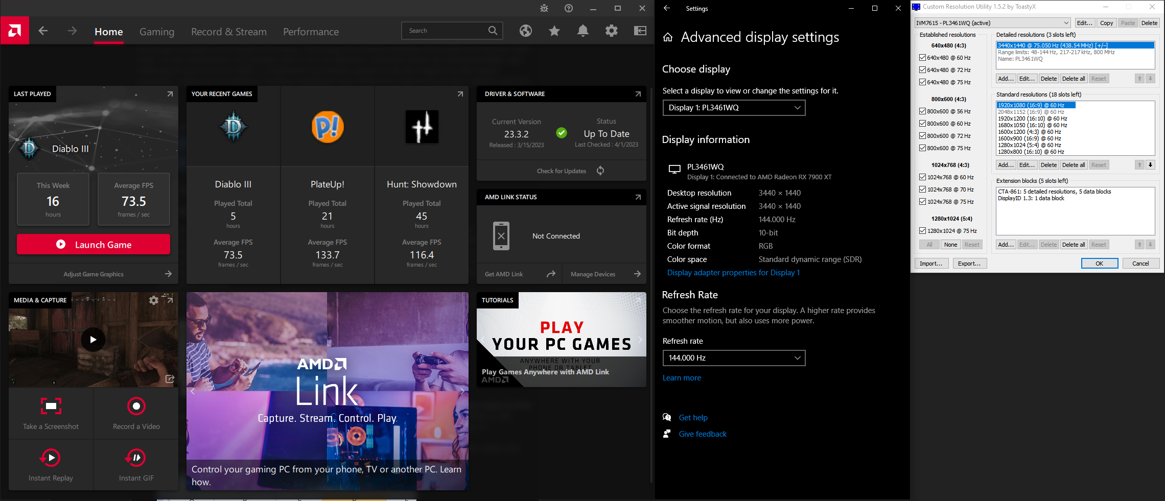This screenshot has width=1165, height=501.
Task: Open the notifications bell icon
Action: 583,31
